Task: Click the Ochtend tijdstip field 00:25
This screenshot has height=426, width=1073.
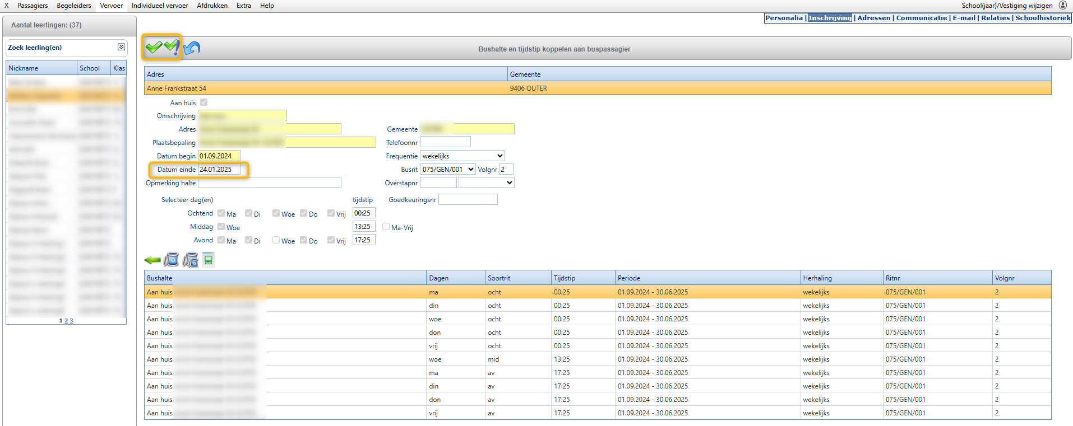Action: pyautogui.click(x=364, y=213)
